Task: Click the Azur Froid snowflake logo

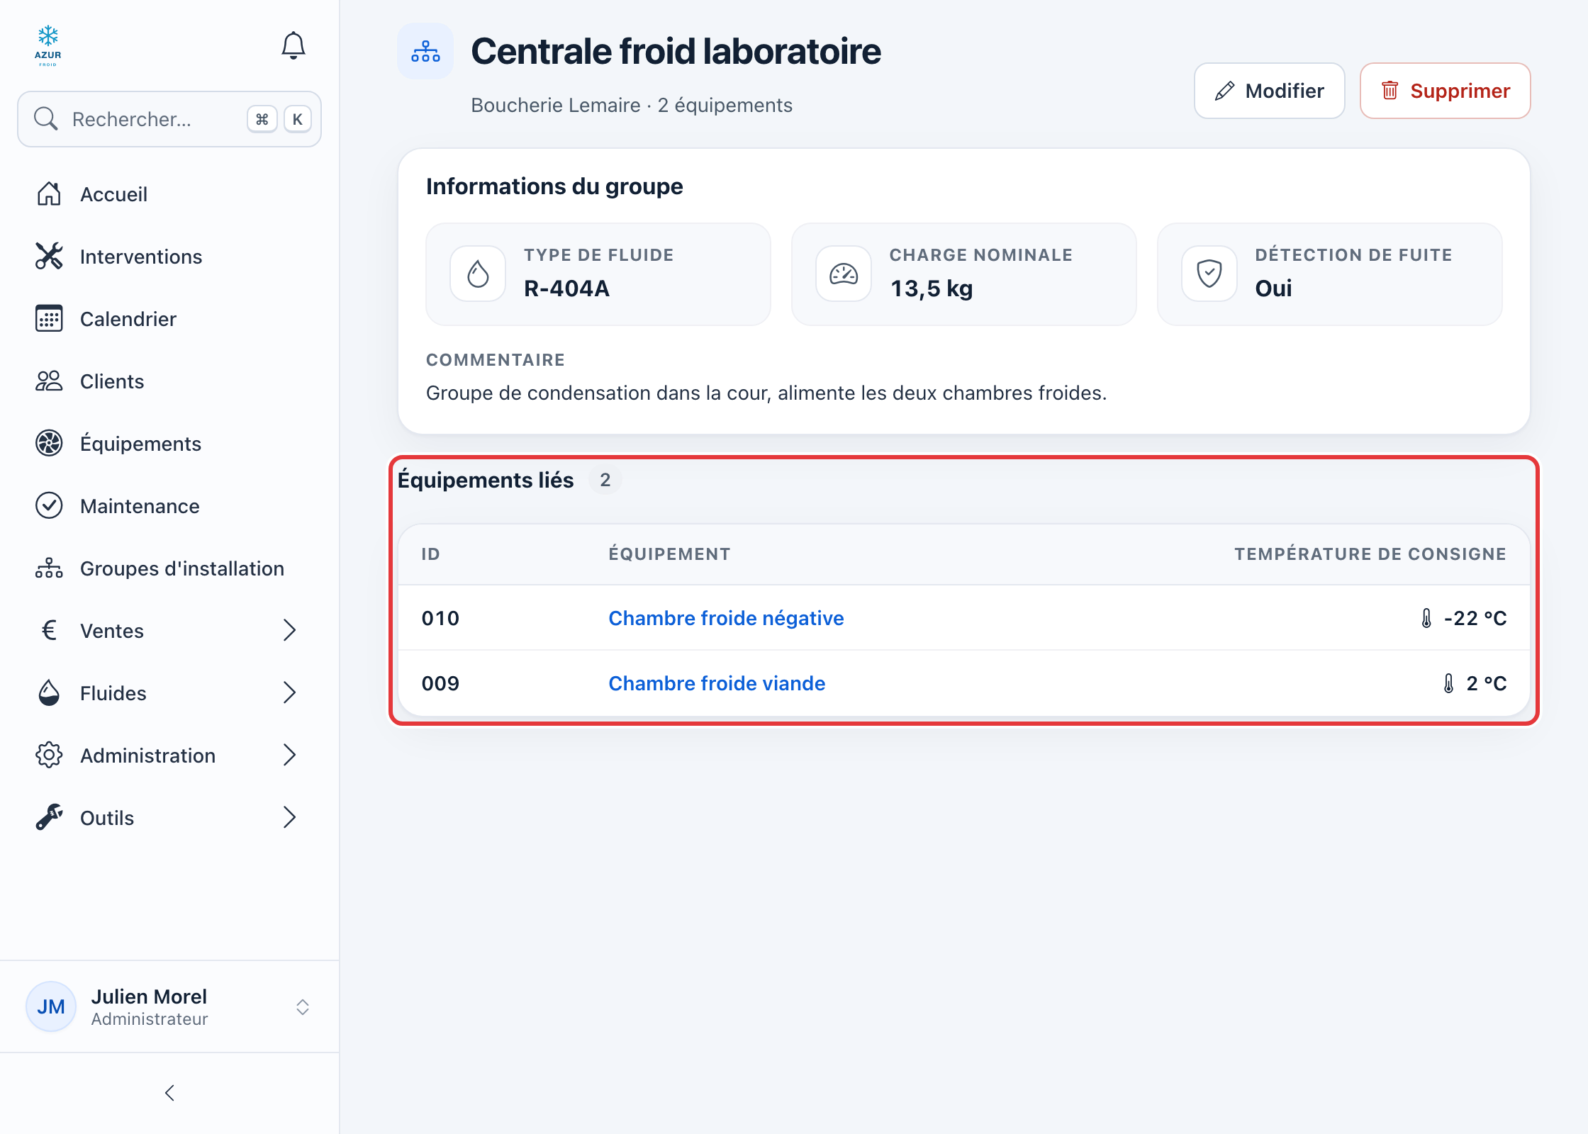Action: click(x=48, y=46)
